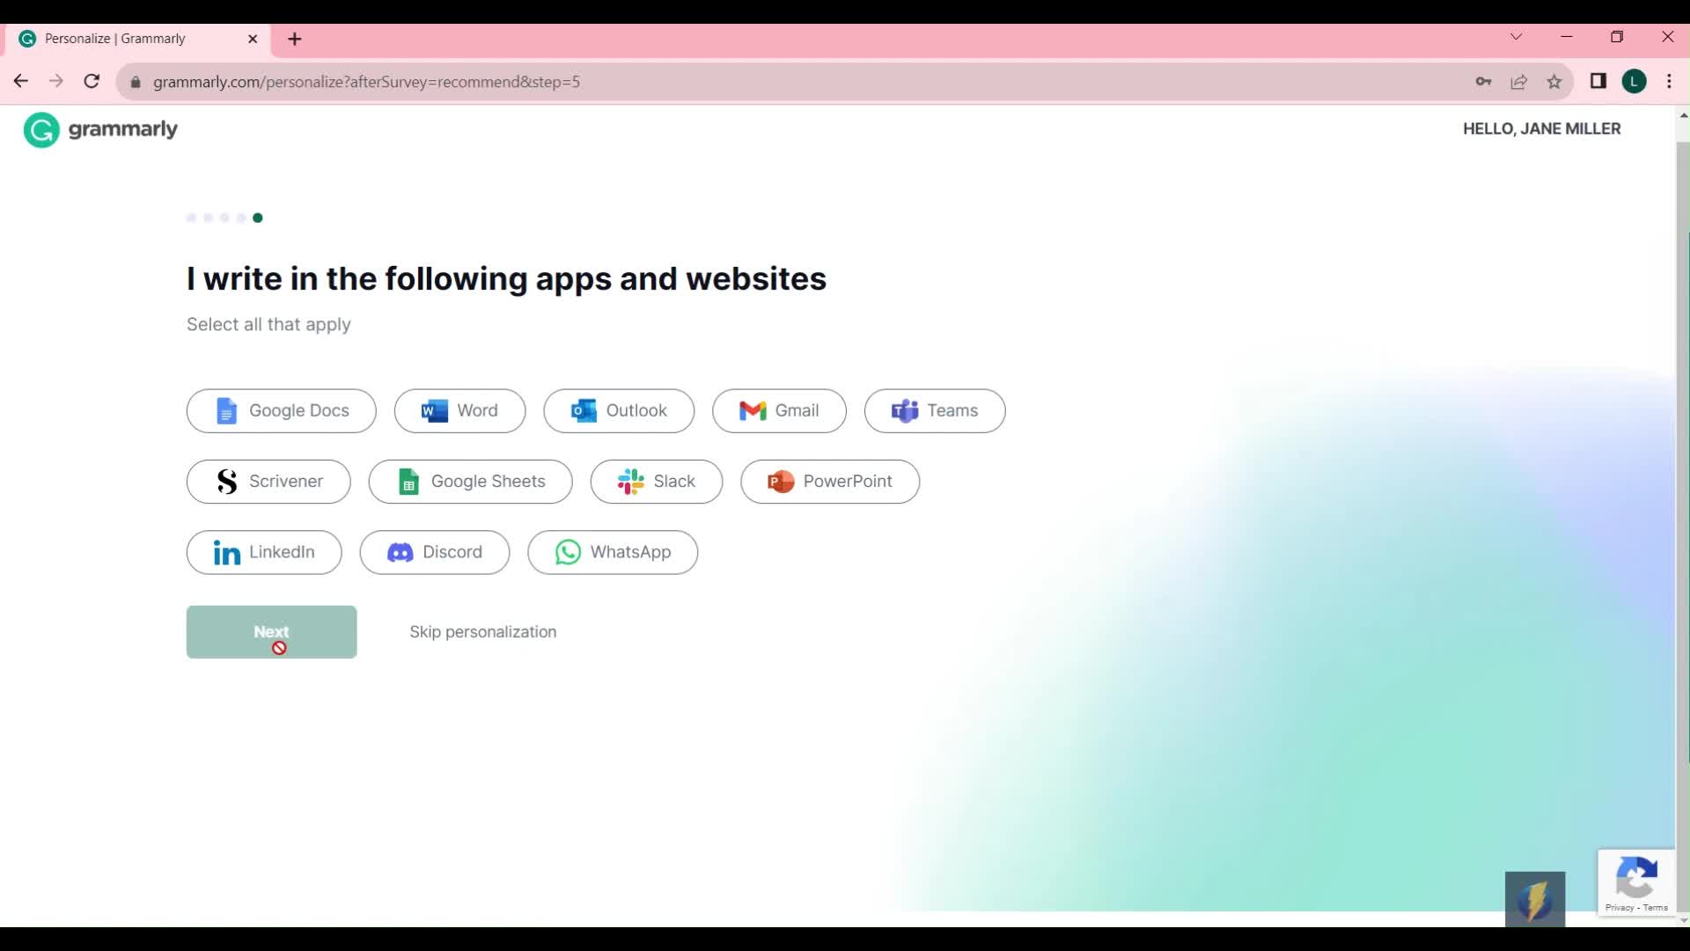Bookmark this tab with the star
Image resolution: width=1690 pixels, height=951 pixels.
pyautogui.click(x=1554, y=82)
